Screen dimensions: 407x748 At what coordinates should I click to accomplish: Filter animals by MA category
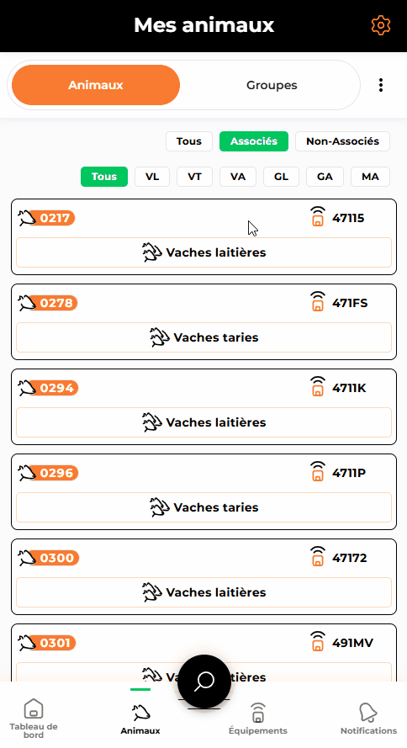[x=370, y=177]
